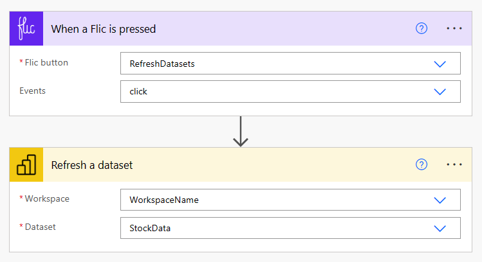The image size is (482, 262).
Task: Click the Flic trigger logo icon
Action: click(26, 29)
